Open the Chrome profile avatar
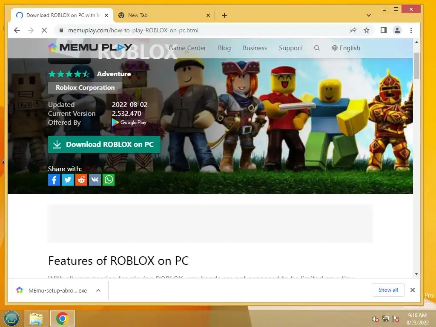The image size is (436, 327). pyautogui.click(x=397, y=30)
